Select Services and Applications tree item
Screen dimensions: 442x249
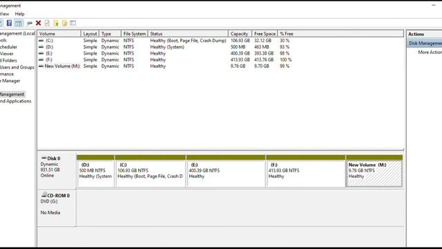15,101
